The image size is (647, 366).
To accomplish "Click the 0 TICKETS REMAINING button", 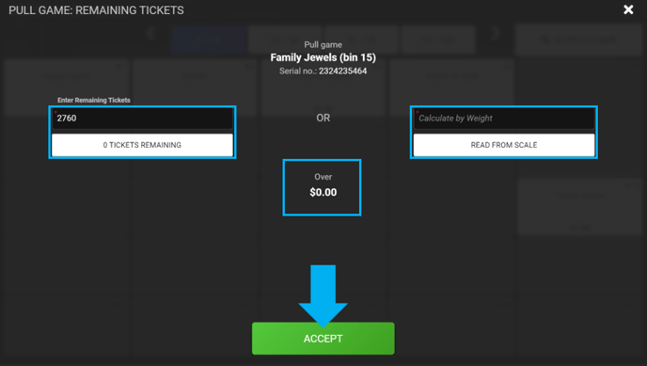I will coord(142,145).
